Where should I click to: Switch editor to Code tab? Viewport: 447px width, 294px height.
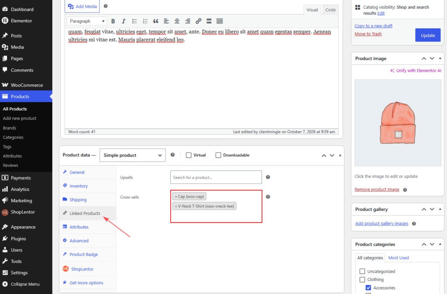coord(330,10)
